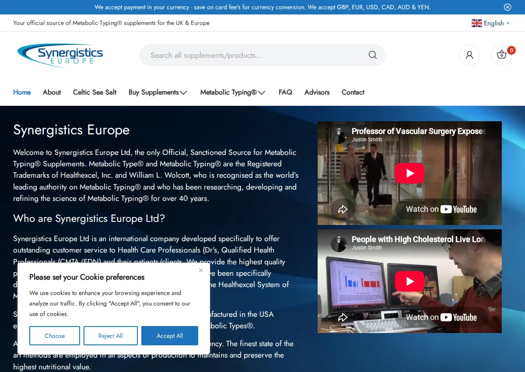Screen dimensions: 525x372
Task: Click the Synergistics Europe logo
Action: tap(60, 55)
